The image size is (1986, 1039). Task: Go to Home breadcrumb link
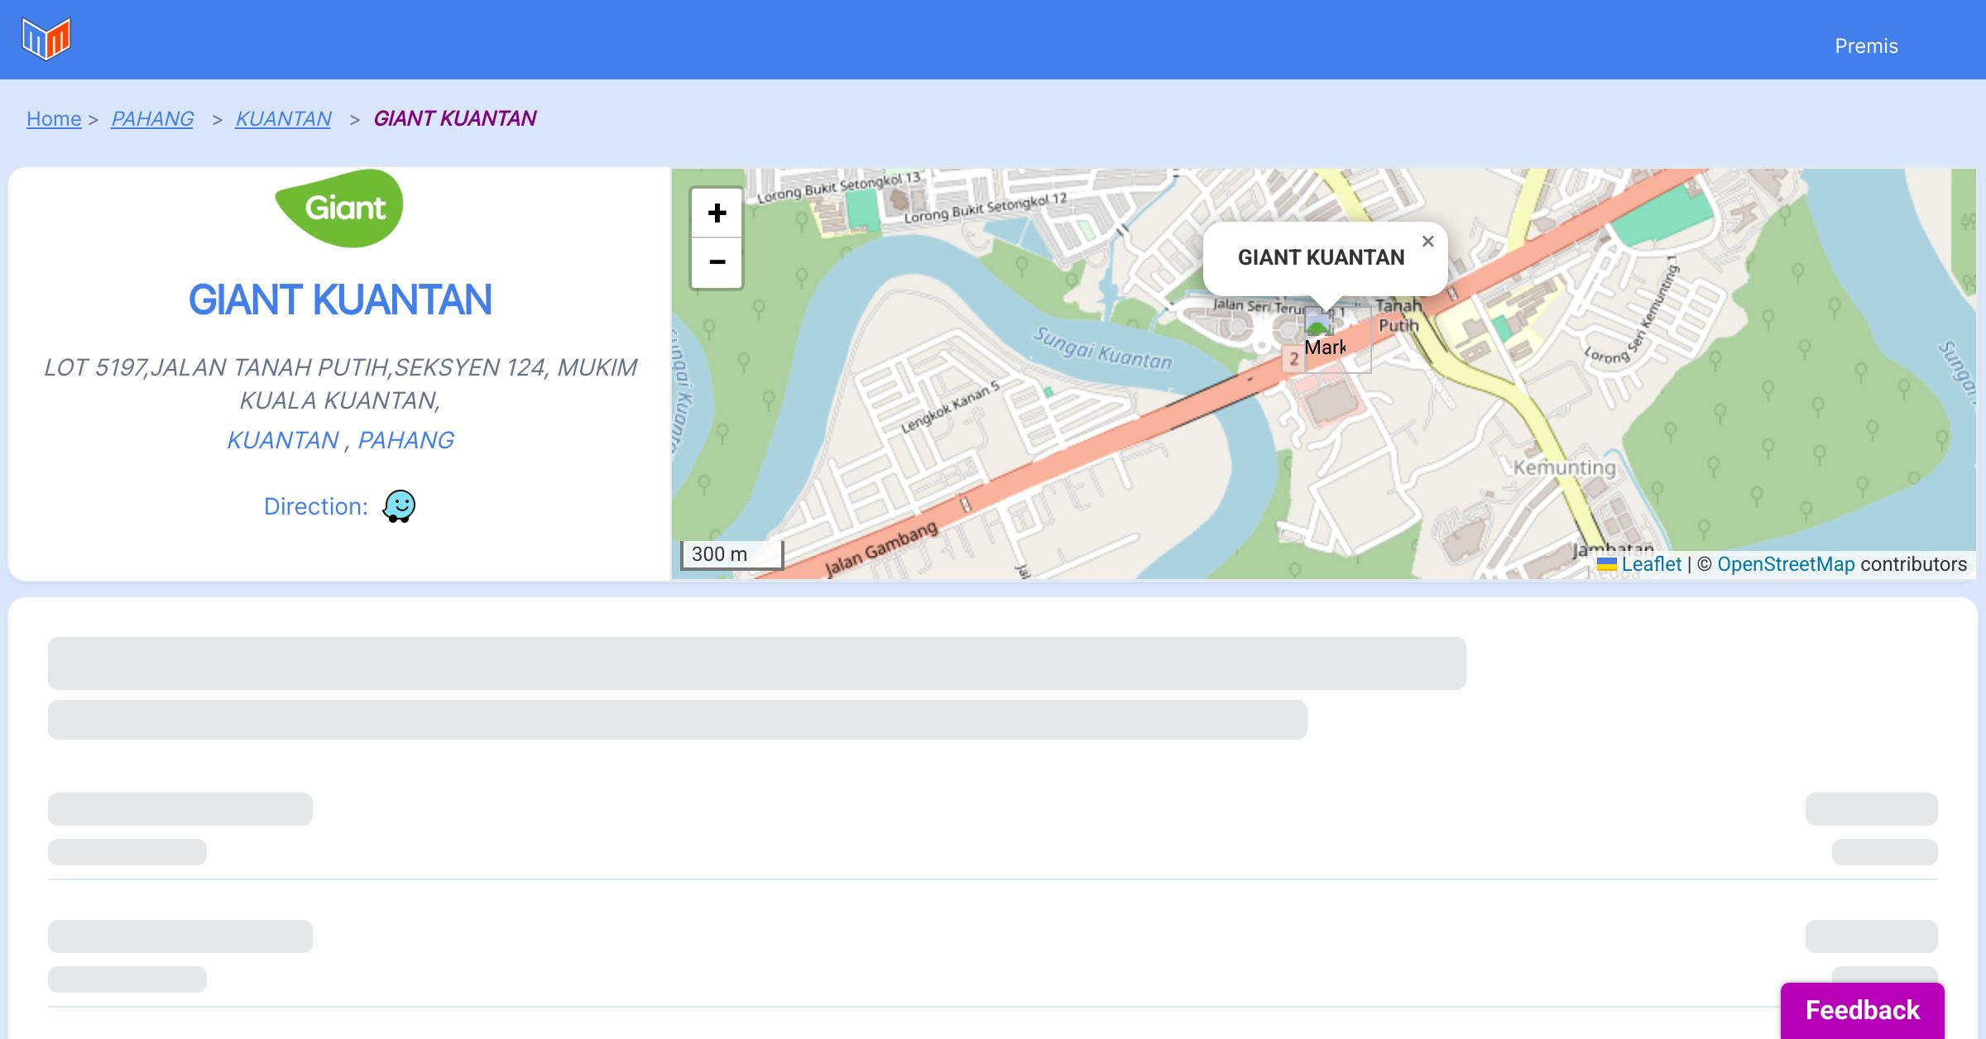[x=54, y=119]
